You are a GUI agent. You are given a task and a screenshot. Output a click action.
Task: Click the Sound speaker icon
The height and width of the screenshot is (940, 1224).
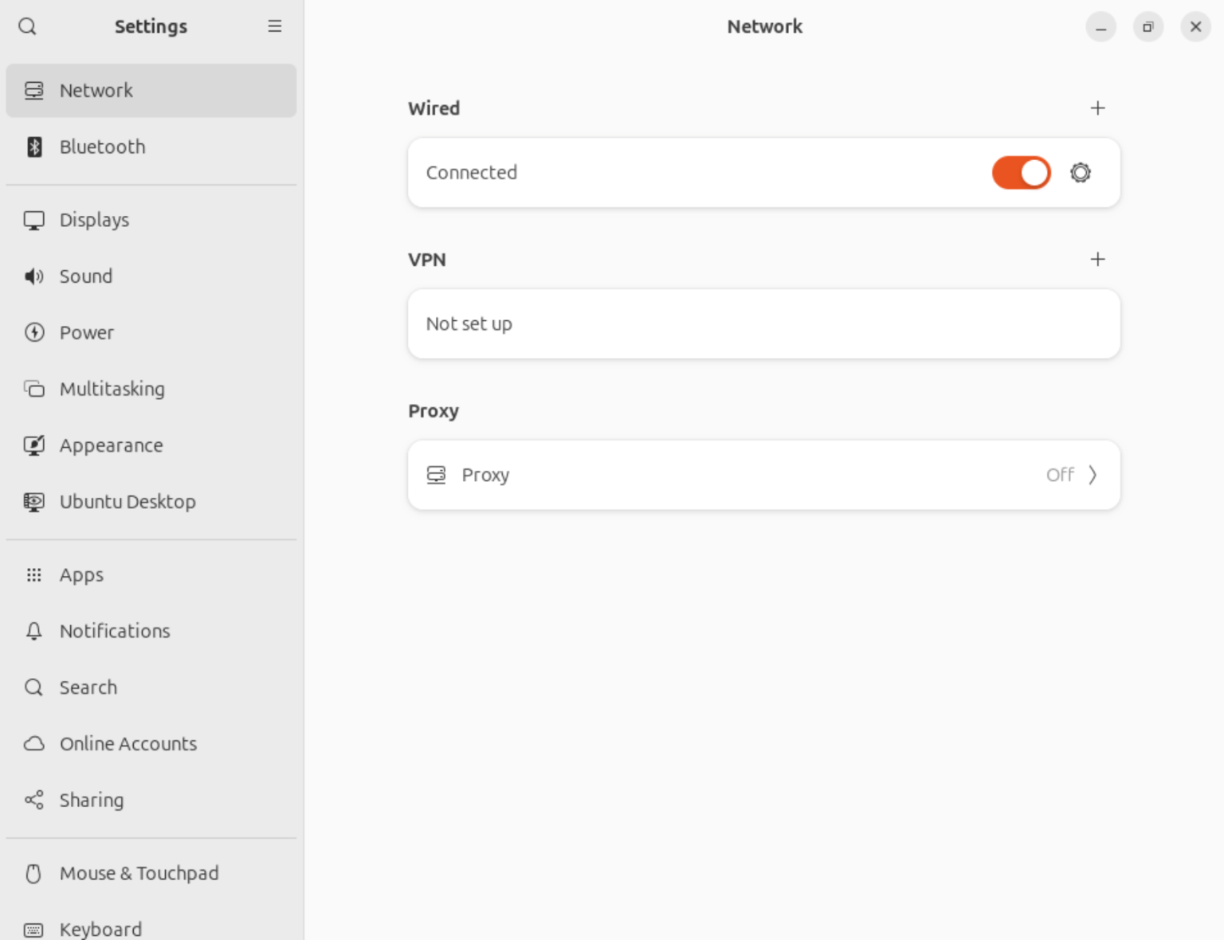point(33,276)
